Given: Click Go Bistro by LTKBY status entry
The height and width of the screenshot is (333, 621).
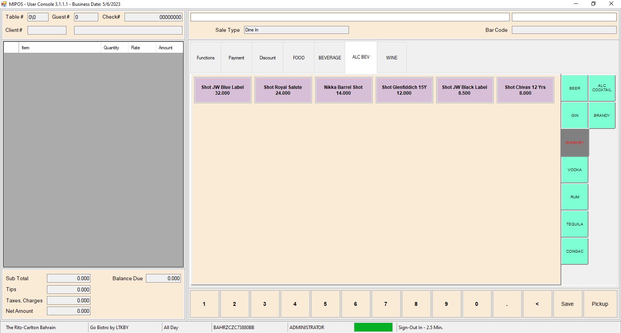Looking at the screenshot, I should [x=109, y=328].
